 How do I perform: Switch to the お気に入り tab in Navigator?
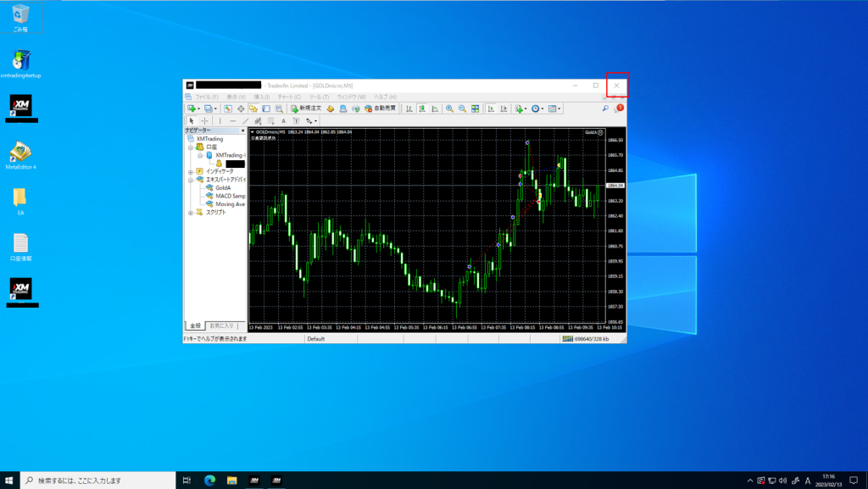tap(221, 325)
